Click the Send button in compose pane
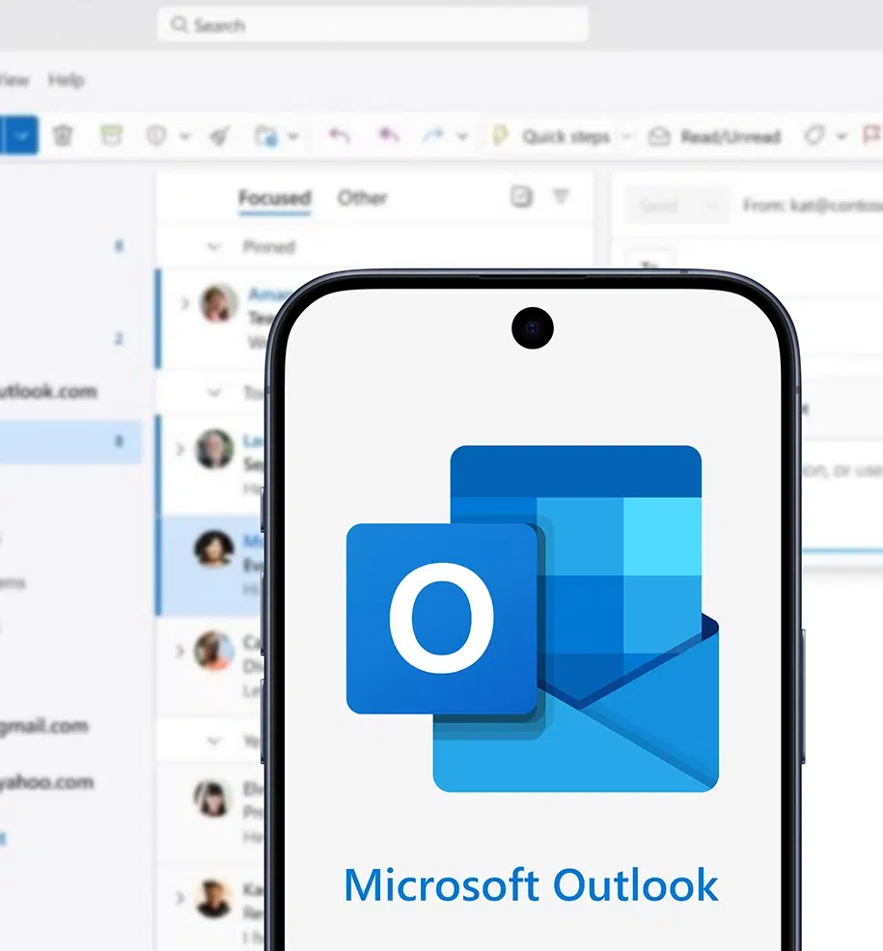 (x=660, y=207)
